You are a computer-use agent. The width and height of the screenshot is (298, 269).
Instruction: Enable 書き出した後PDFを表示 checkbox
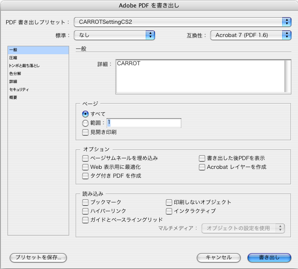pos(202,158)
